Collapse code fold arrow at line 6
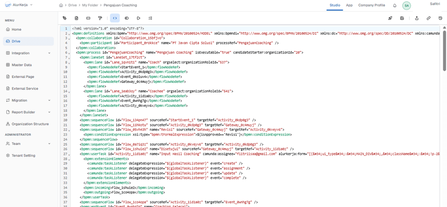Image resolution: width=447 pixels, height=207 pixels. (69, 53)
